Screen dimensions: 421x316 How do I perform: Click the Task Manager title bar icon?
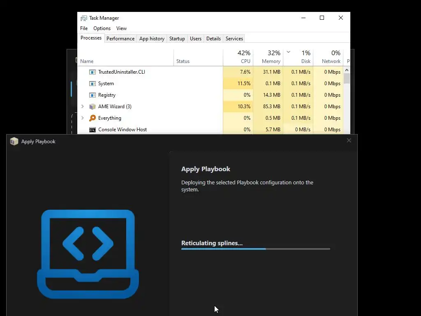pyautogui.click(x=84, y=18)
